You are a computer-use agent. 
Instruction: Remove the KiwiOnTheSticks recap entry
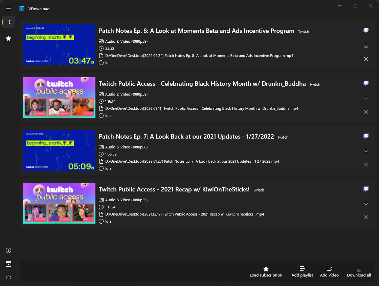[x=366, y=217]
